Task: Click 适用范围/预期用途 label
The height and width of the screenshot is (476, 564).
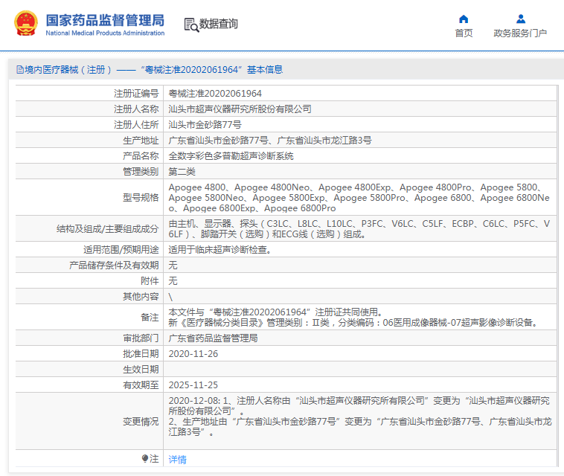Action: tap(121, 249)
